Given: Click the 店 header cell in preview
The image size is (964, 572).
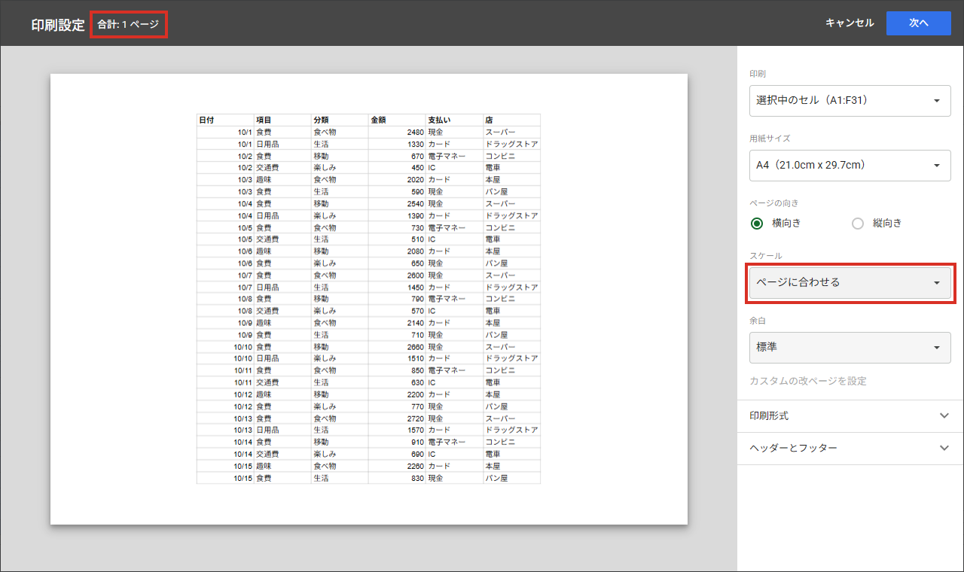Looking at the screenshot, I should [x=511, y=120].
